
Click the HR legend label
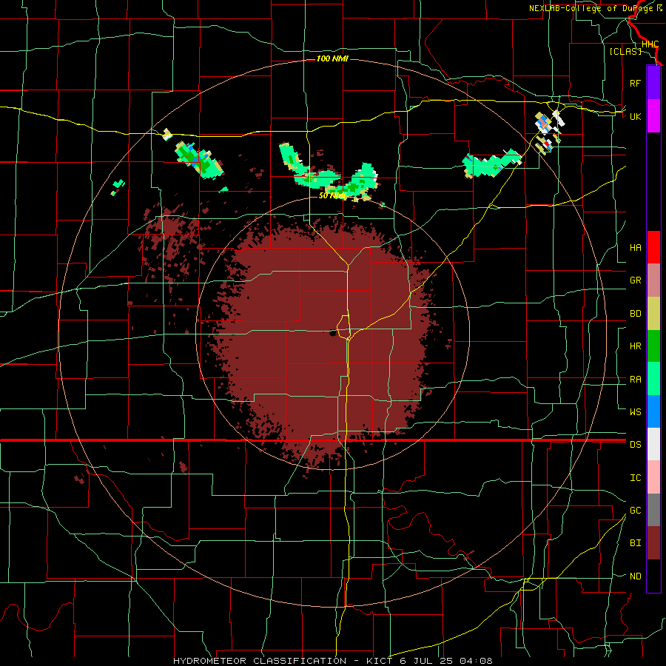(x=635, y=346)
